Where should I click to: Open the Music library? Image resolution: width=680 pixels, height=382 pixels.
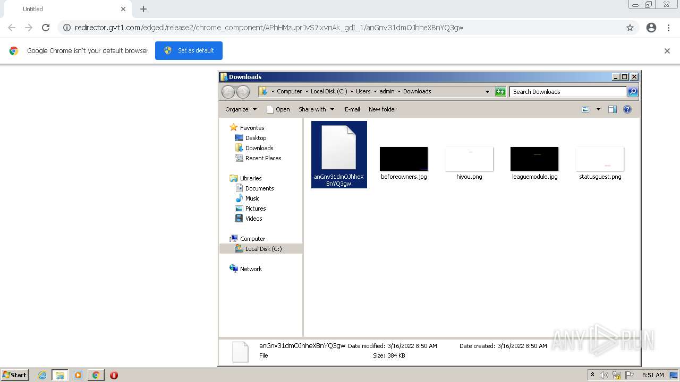click(x=252, y=198)
